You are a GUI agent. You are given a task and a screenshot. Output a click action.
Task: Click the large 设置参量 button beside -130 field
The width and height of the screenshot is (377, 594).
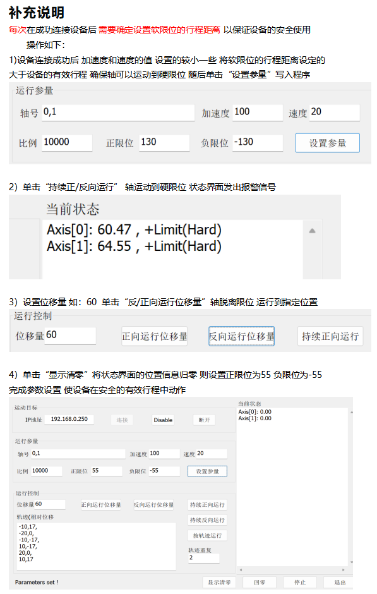pos(327,143)
